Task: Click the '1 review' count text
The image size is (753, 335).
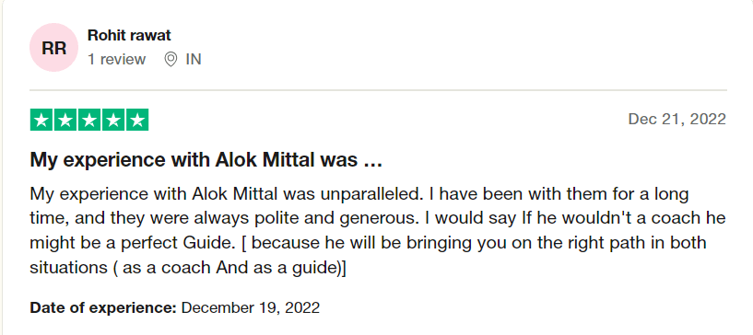Action: click(116, 60)
